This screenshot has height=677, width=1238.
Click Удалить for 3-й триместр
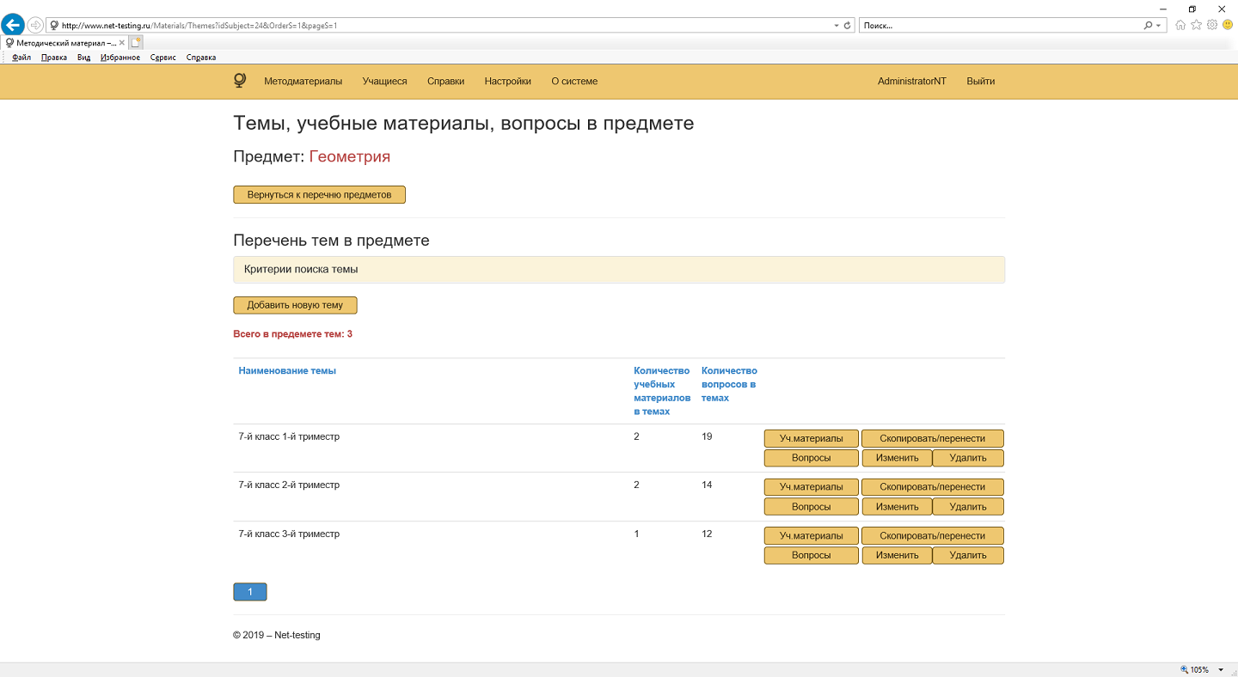[968, 555]
